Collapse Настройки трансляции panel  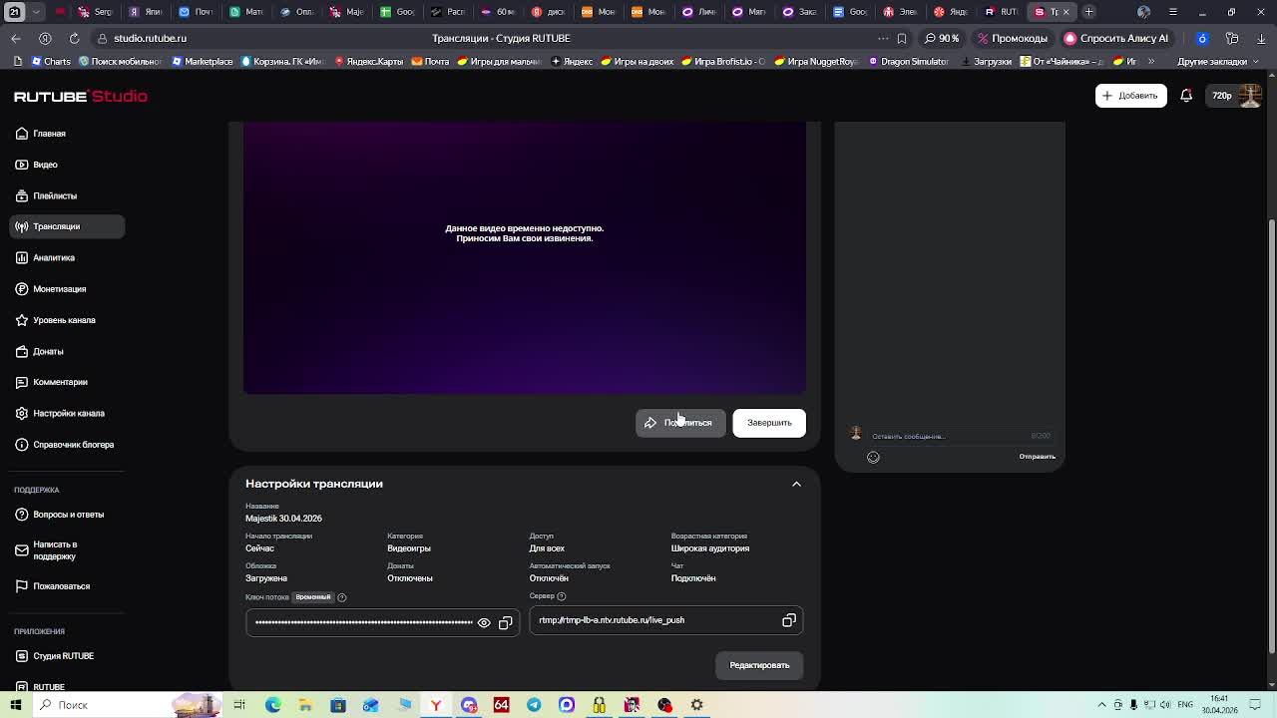coord(796,484)
